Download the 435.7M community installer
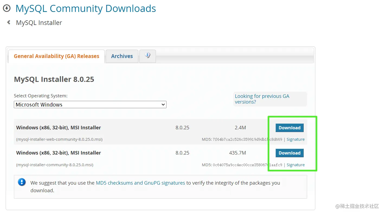 pos(290,153)
